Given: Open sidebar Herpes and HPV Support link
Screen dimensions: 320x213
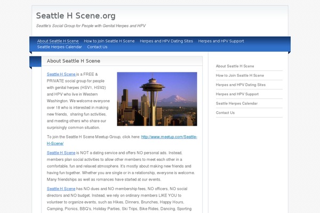Looking at the screenshot, I should [237, 94].
